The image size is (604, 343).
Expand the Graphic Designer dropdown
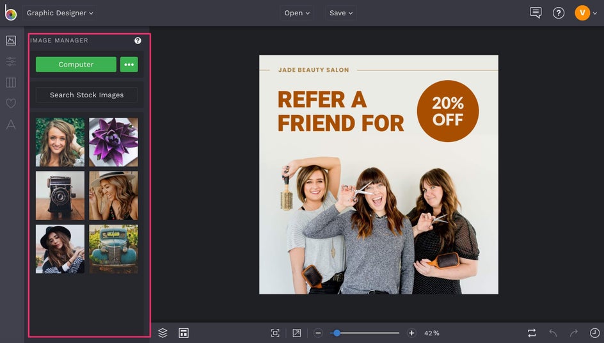(60, 13)
